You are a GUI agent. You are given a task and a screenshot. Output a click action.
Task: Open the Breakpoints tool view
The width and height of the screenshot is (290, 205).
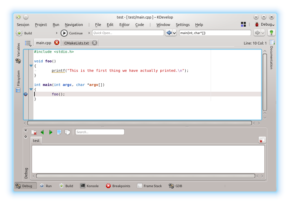(x=118, y=186)
